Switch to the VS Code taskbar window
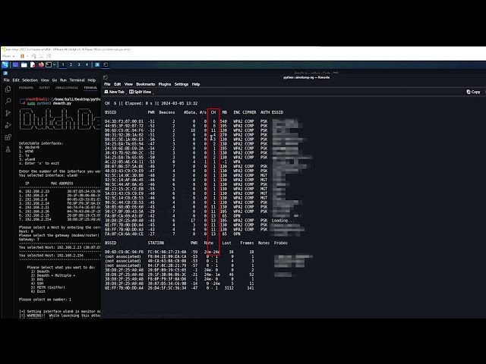486x364 pixels. pos(97,64)
